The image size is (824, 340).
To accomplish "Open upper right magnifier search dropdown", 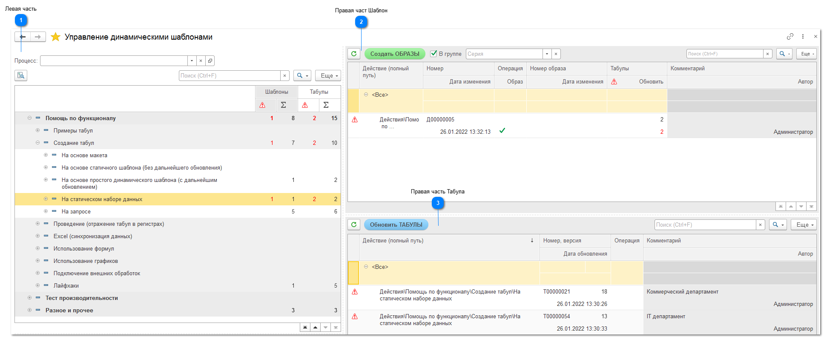I will (x=784, y=54).
